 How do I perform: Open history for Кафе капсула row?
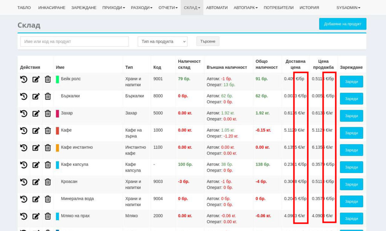click(24, 165)
